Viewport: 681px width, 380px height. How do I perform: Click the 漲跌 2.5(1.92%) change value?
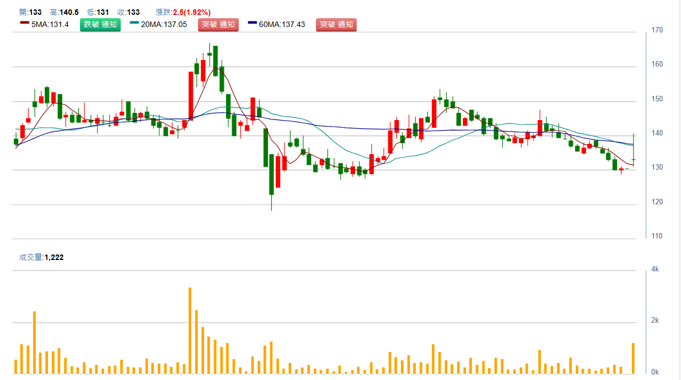click(x=183, y=12)
